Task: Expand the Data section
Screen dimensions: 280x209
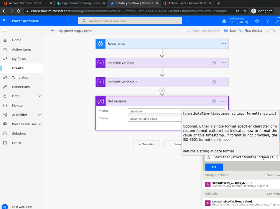Action: coord(39,96)
